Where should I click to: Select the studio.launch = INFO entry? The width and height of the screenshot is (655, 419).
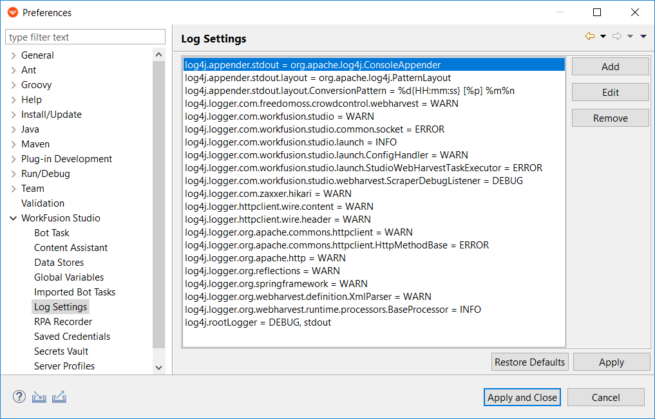point(374,142)
